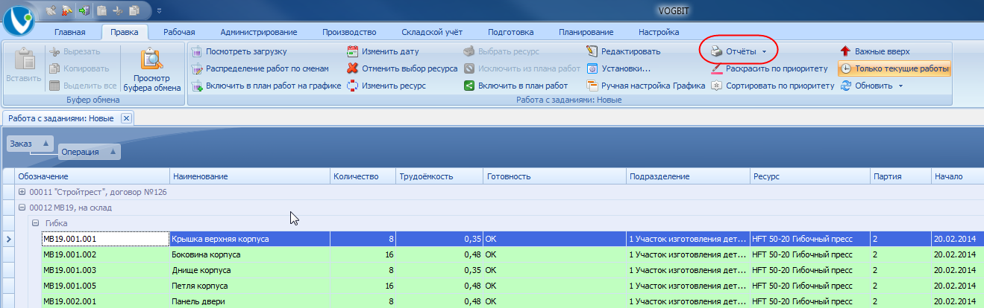Sort by the Партия column header
The width and height of the screenshot is (984, 308).
coord(900,176)
